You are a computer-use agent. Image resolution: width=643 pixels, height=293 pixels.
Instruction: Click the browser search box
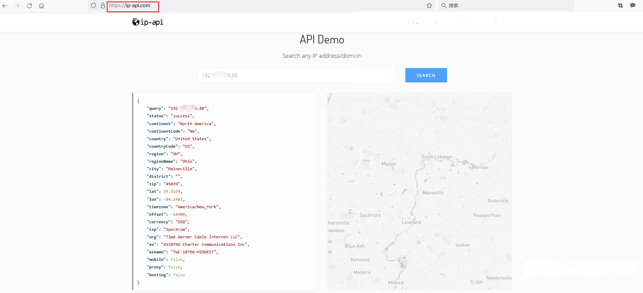coord(506,5)
